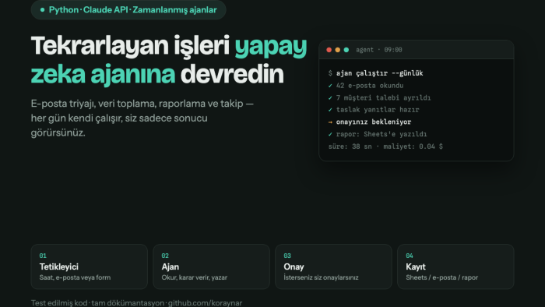Open the 04 Kayıt card
The image size is (545, 307).
click(x=455, y=266)
